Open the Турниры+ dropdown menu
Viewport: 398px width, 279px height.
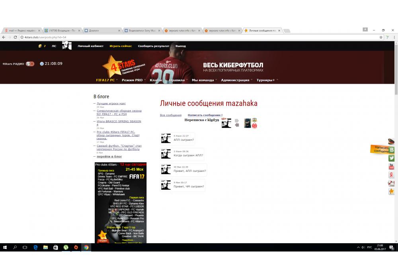[x=266, y=80]
